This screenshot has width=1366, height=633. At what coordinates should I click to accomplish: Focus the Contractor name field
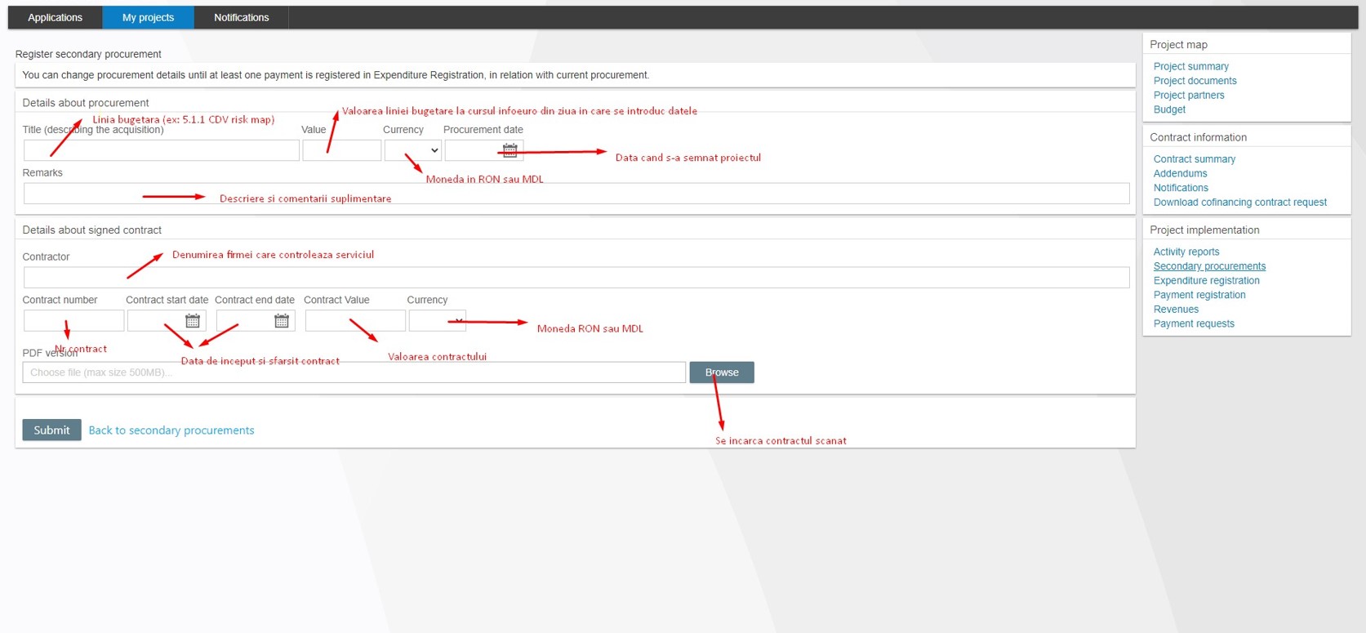click(576, 278)
